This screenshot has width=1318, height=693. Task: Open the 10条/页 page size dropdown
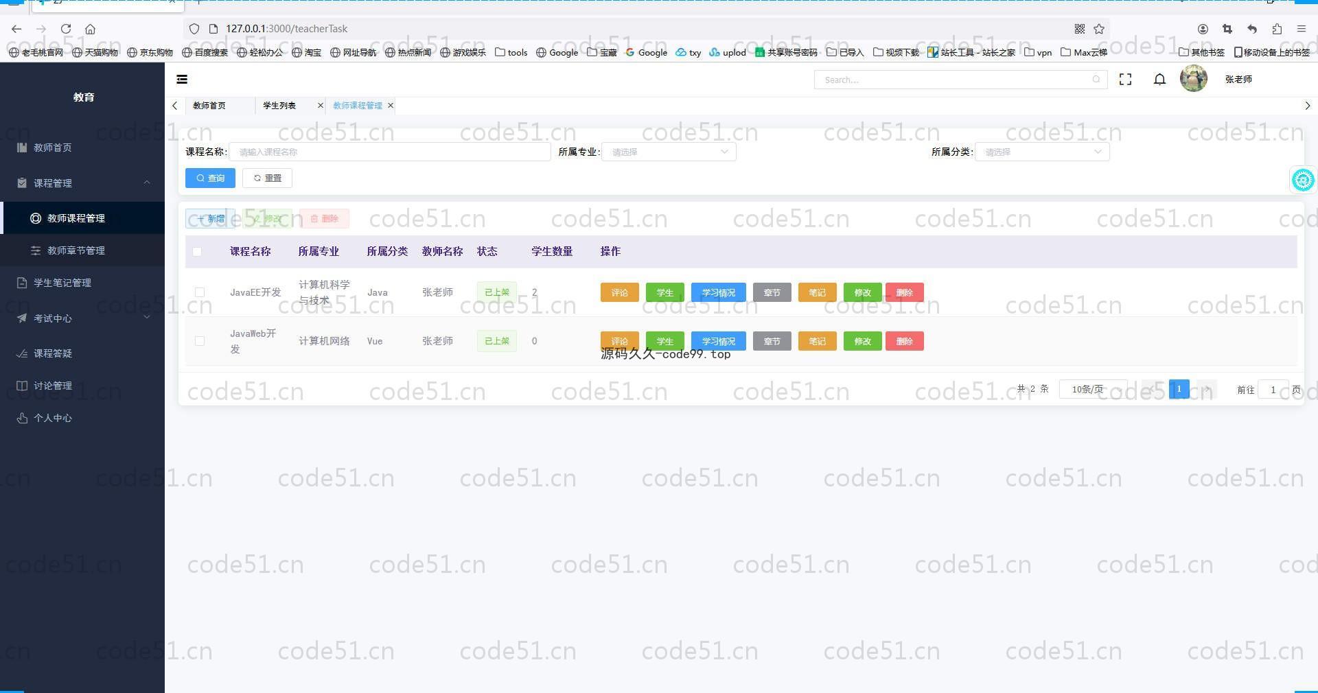click(x=1093, y=389)
